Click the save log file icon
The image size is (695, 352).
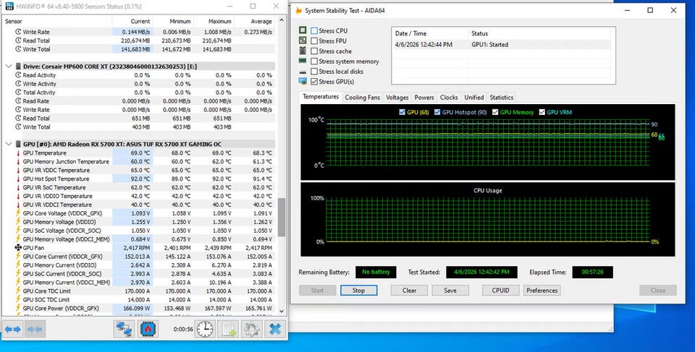pos(228,329)
